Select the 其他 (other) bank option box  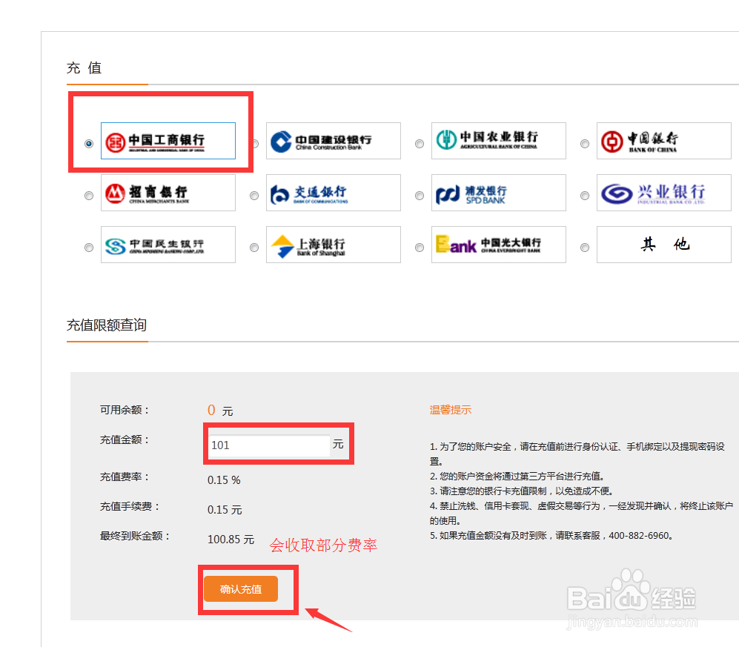(664, 245)
